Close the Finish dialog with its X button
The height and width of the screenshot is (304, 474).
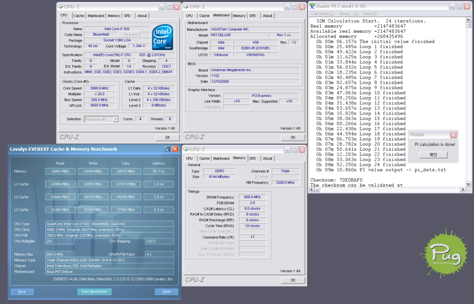(x=453, y=135)
